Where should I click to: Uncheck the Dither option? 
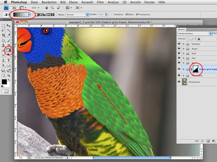(x=126, y=14)
